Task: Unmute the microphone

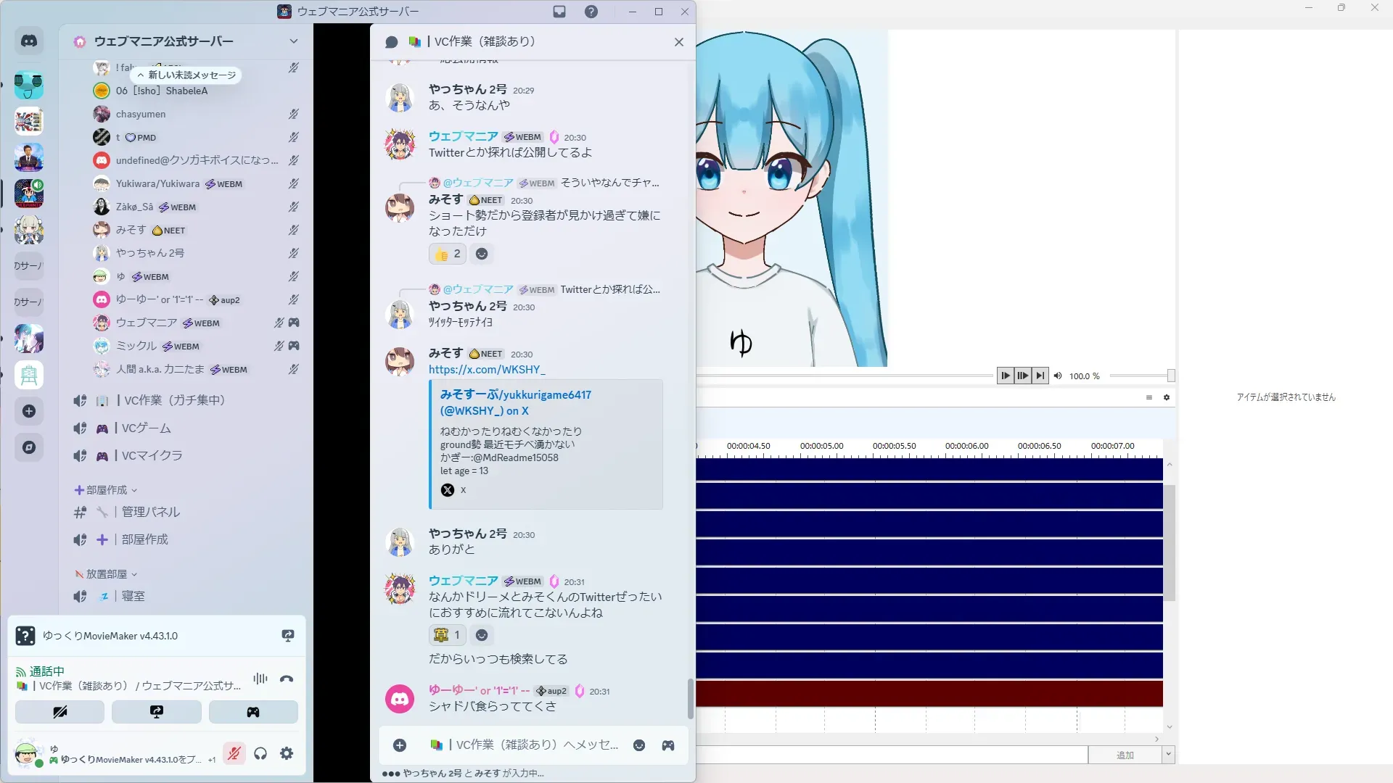Action: coord(234,753)
